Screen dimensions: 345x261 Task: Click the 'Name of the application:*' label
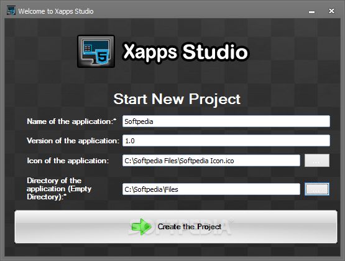click(x=71, y=121)
